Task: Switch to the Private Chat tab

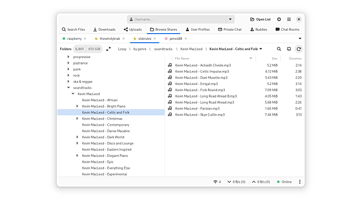Action: tap(230, 29)
